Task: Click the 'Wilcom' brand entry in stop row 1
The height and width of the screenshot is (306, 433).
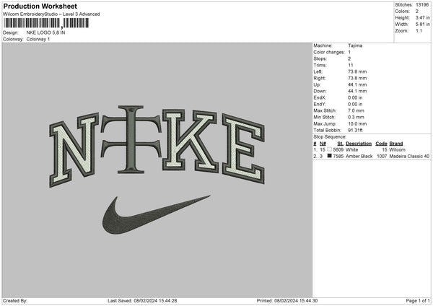Action: [x=397, y=149]
